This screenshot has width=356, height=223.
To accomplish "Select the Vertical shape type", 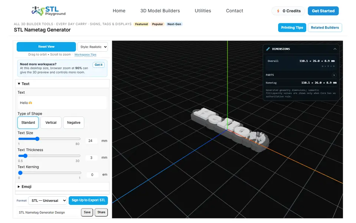I will coord(51,123).
